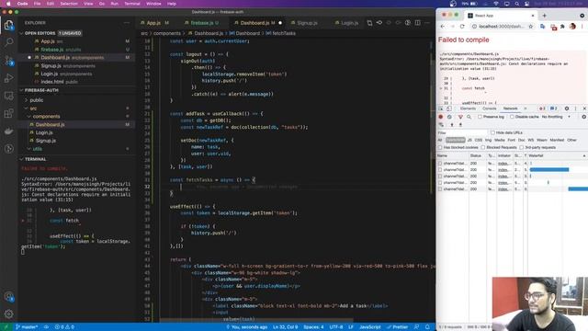The height and width of the screenshot is (331, 588).
Task: Open new tab in Chrome
Action: click(x=544, y=16)
